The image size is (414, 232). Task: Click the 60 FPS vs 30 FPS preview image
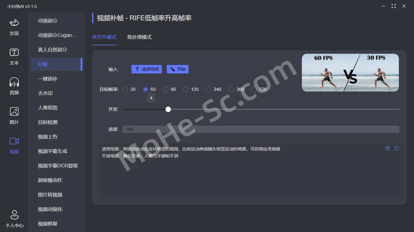point(350,72)
